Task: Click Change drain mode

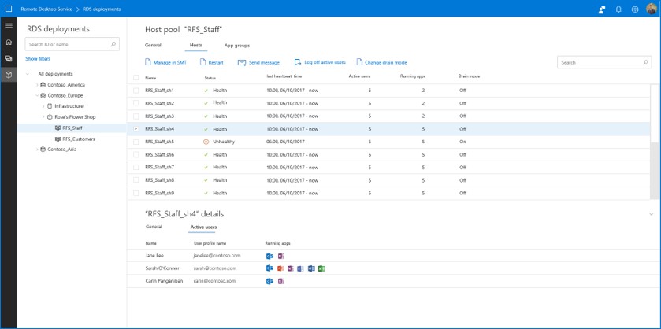Action: click(381, 62)
